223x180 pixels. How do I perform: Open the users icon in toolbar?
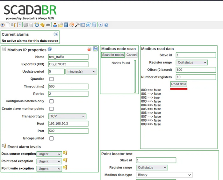coord(55,25)
